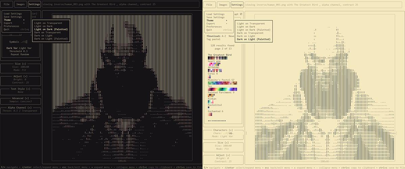Select Dark on Light (Paletted), dark window
This screenshot has height=169, width=405.
pyautogui.click(x=51, y=39)
